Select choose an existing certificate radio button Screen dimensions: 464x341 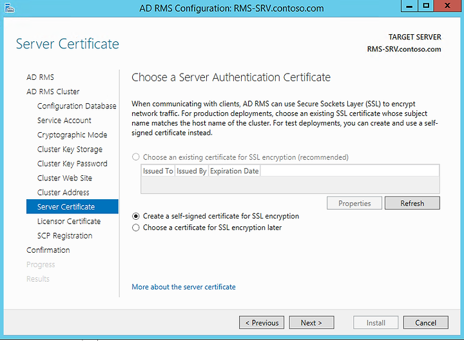click(x=136, y=157)
